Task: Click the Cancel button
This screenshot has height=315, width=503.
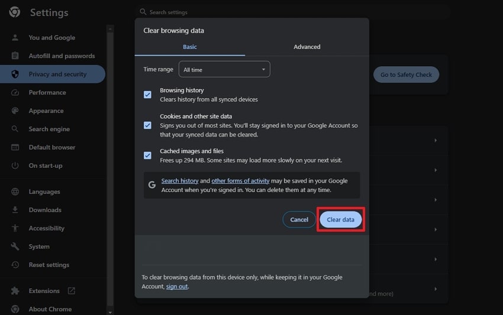Action: coord(299,219)
